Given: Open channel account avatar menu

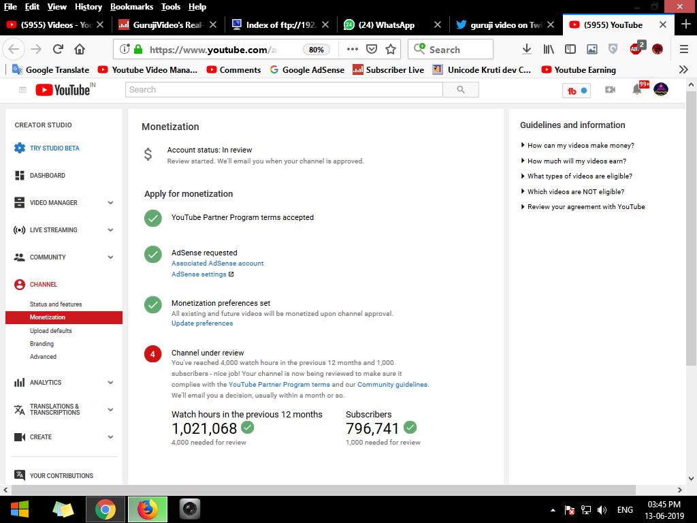Looking at the screenshot, I should [661, 89].
